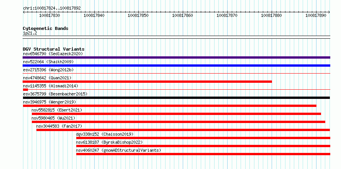Select the red nsv3946975 variant bar
The height and width of the screenshot is (169, 341).
(x=170, y=106)
